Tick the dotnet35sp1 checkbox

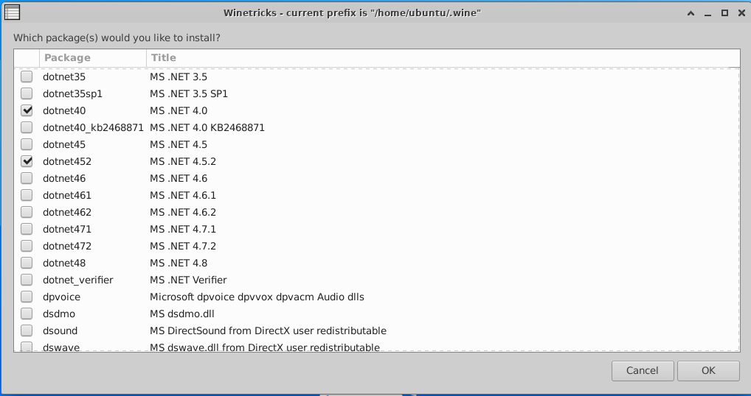click(x=27, y=93)
